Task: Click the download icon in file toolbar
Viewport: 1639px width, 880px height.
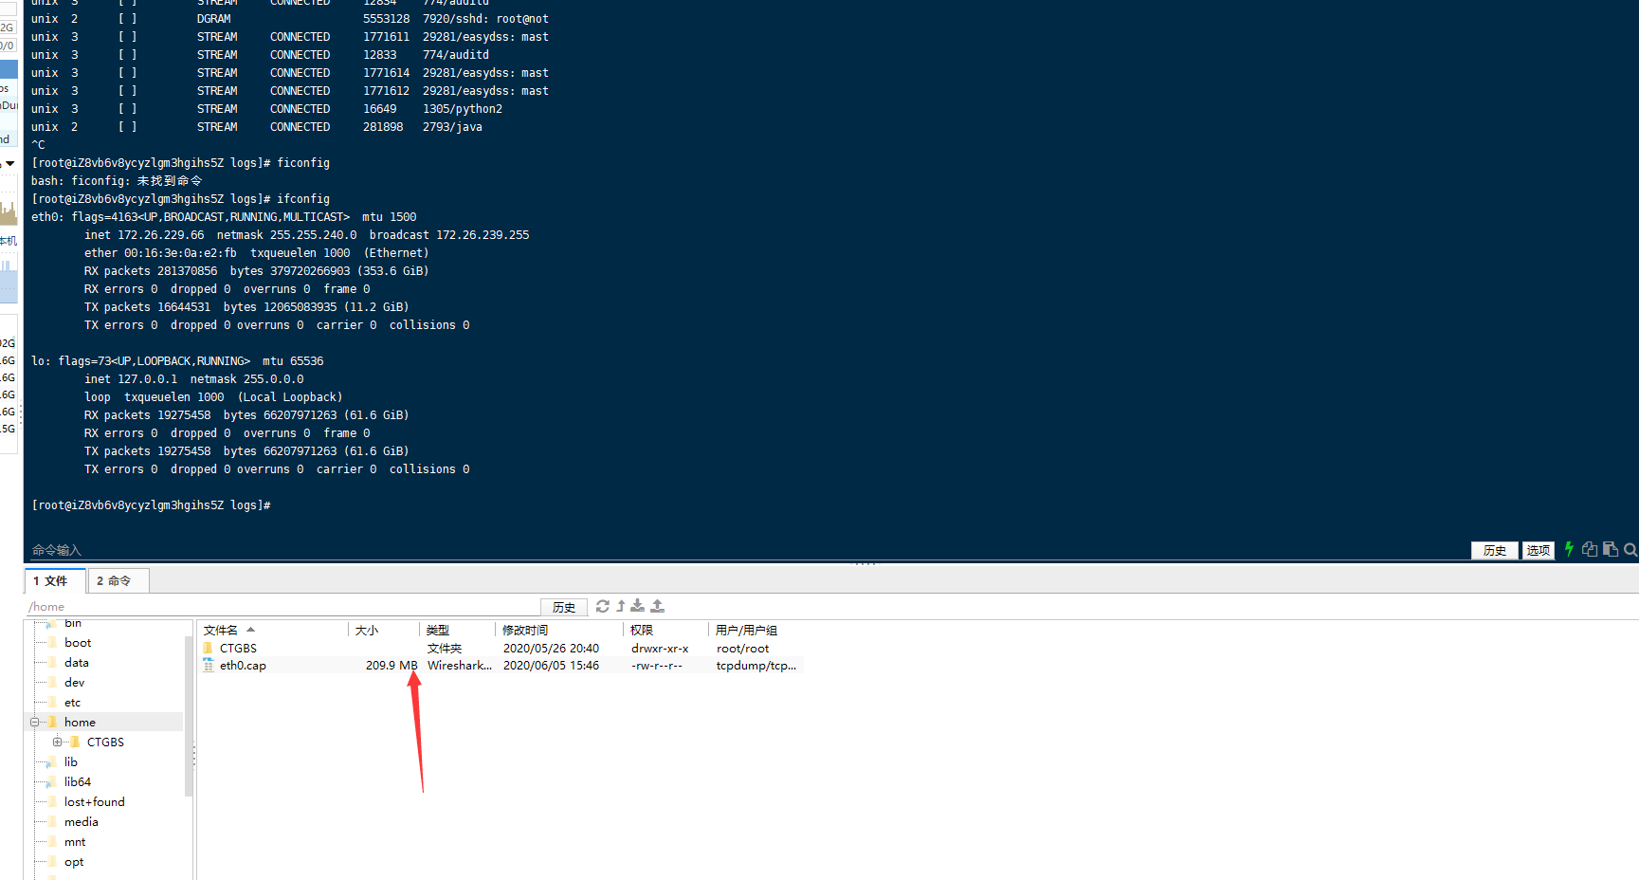Action: coord(638,606)
